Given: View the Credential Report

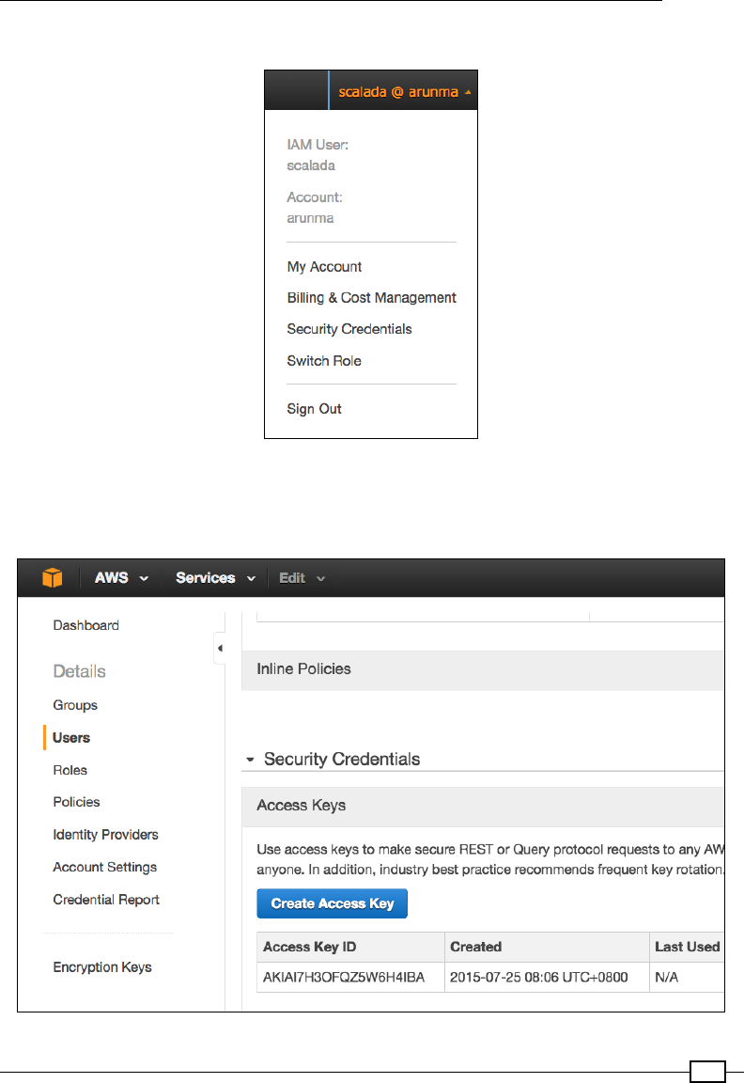Looking at the screenshot, I should [x=106, y=900].
